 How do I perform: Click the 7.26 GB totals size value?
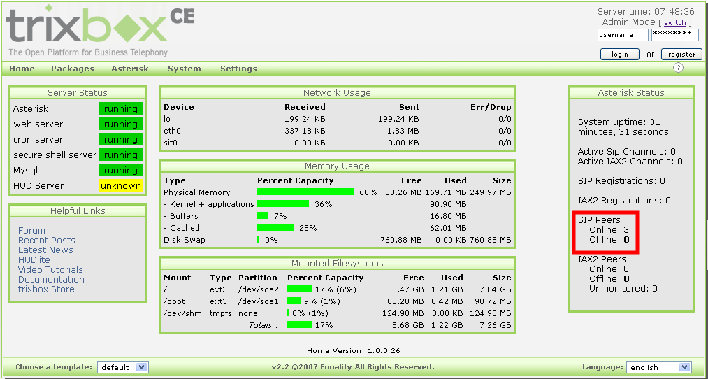pos(496,324)
